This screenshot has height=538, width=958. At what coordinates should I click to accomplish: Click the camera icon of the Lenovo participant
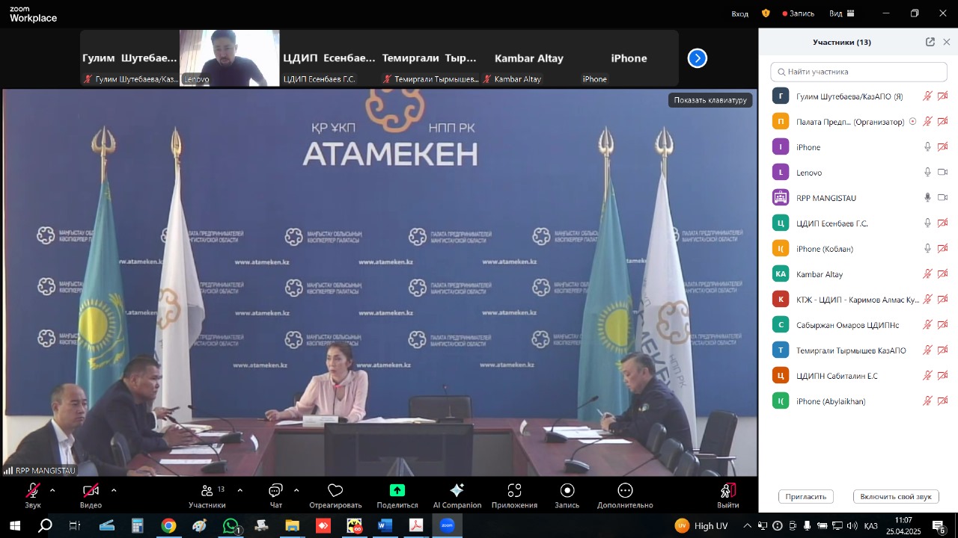(943, 173)
